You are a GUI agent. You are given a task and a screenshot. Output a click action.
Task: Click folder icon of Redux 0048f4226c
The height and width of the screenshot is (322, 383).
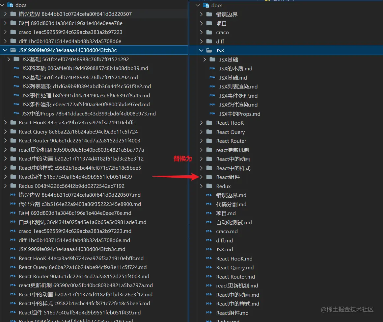click(13, 186)
